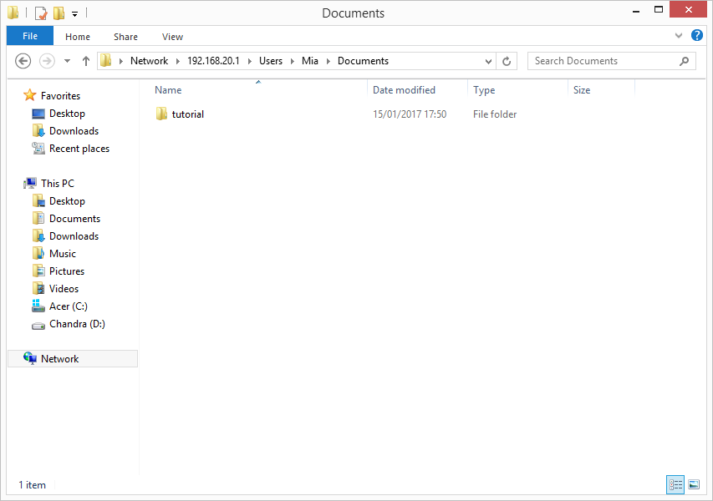Viewport: 713px width, 501px height.
Task: Open the Customize Quick Access Toolbar dropdown
Action: coord(74,14)
